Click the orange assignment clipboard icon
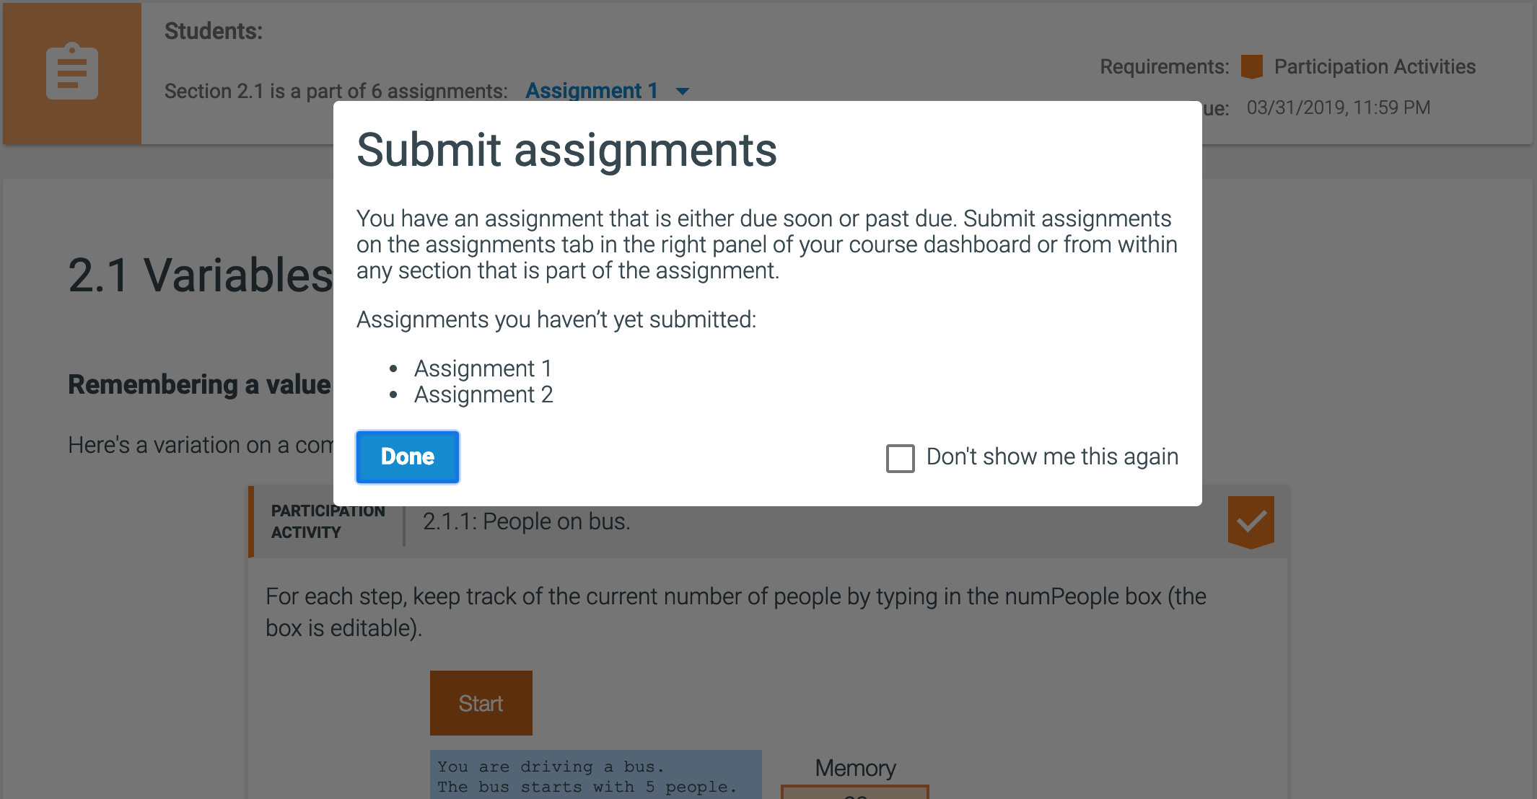The image size is (1537, 799). (x=72, y=72)
